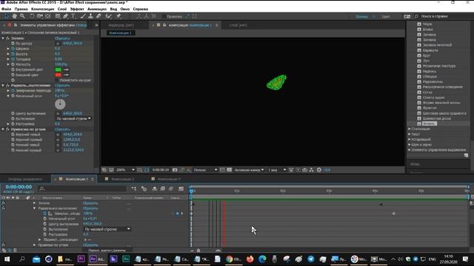Image resolution: width=474 pixels, height=266 pixels.
Task: Select the Type text tool
Action: tap(73, 16)
